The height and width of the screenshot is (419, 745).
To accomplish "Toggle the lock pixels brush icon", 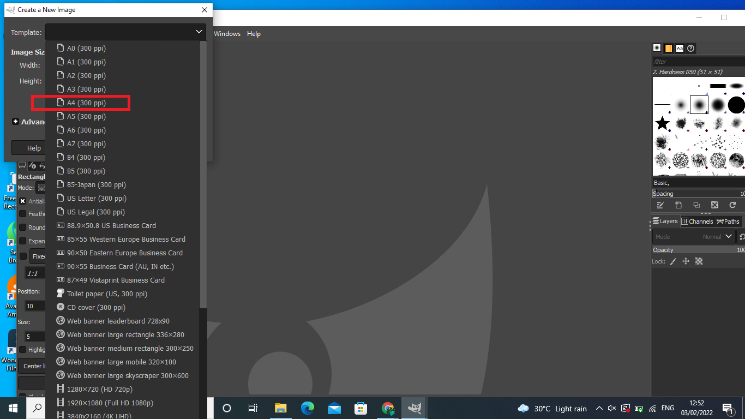I will pyautogui.click(x=673, y=261).
